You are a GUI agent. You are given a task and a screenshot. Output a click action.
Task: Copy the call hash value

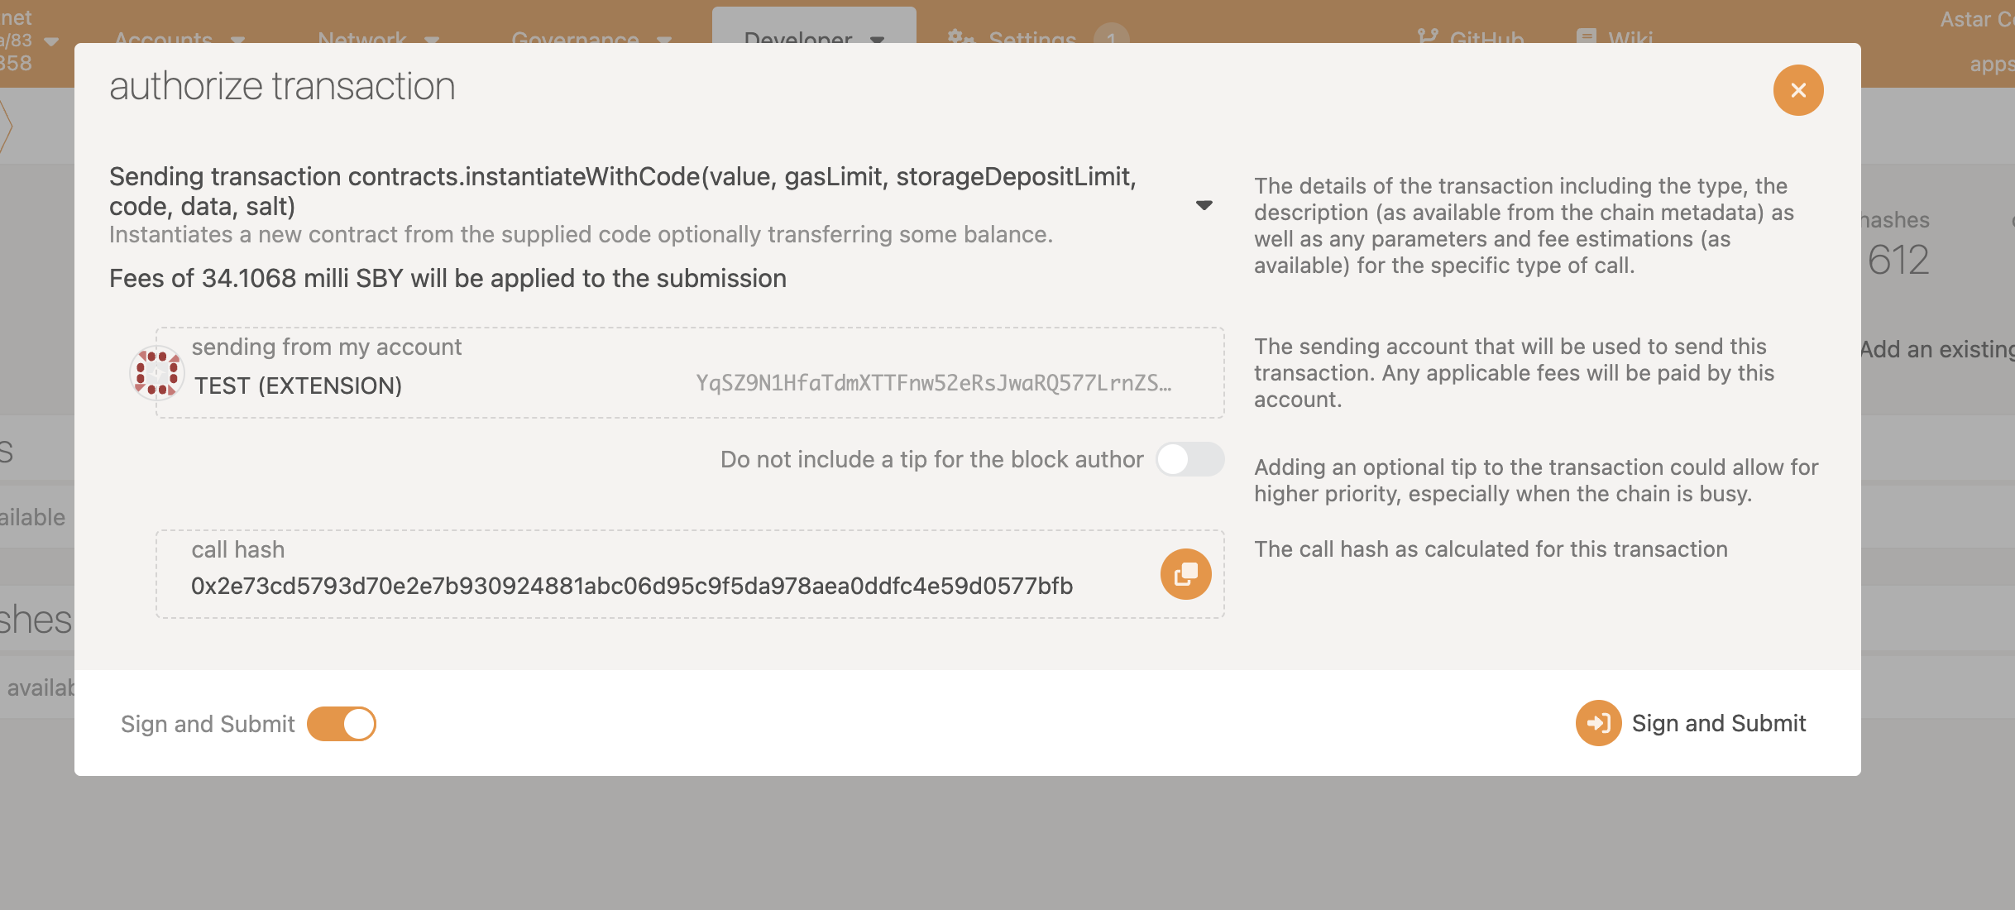(x=1185, y=573)
